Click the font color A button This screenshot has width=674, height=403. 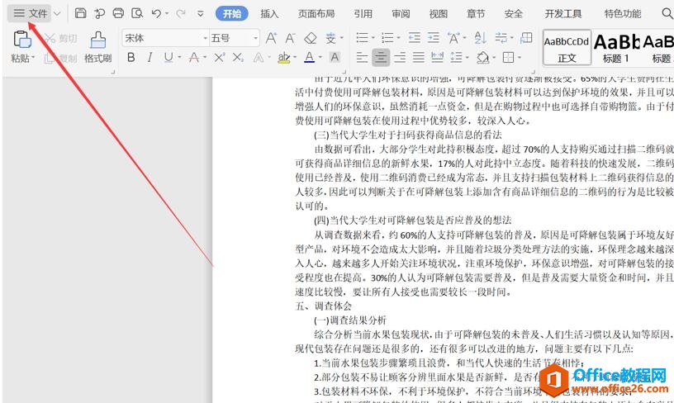click(x=309, y=57)
